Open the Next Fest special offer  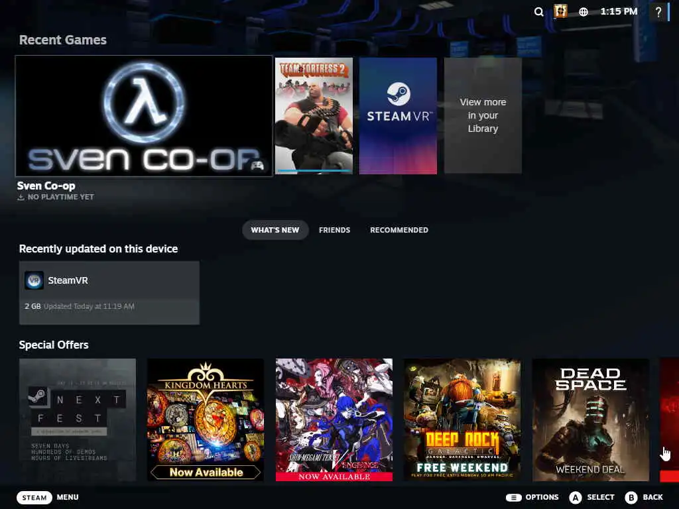[78, 420]
